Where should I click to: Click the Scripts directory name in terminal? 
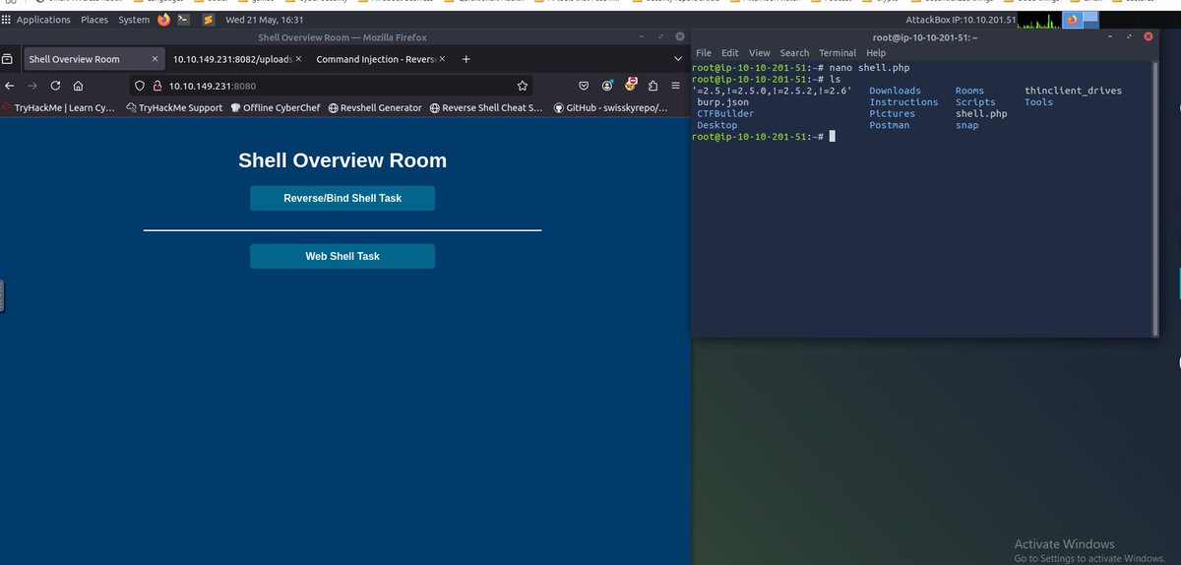(x=975, y=102)
